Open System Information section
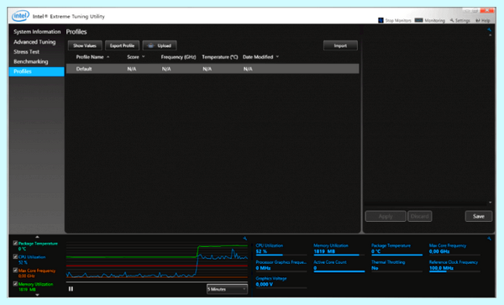The height and width of the screenshot is (305, 504). pos(37,32)
